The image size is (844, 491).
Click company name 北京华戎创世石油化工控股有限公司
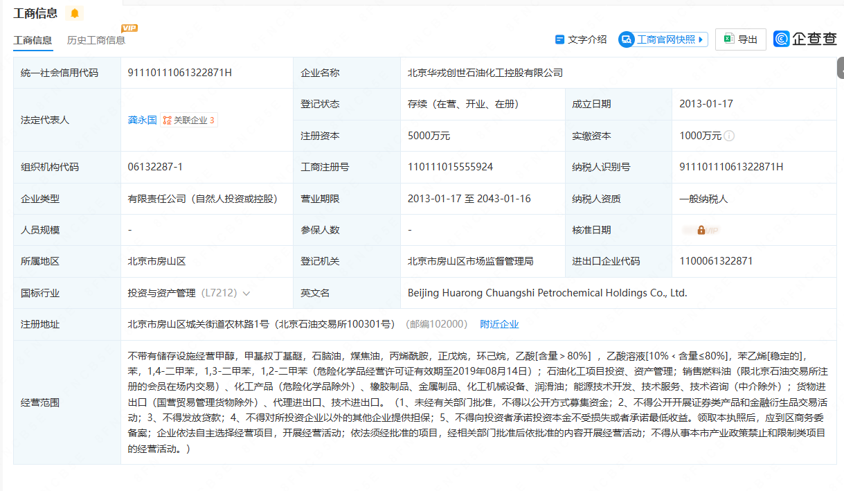point(485,73)
